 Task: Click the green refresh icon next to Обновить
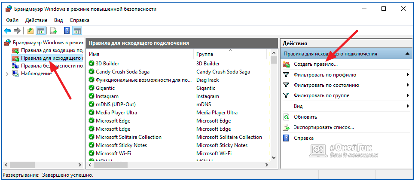[286, 117]
